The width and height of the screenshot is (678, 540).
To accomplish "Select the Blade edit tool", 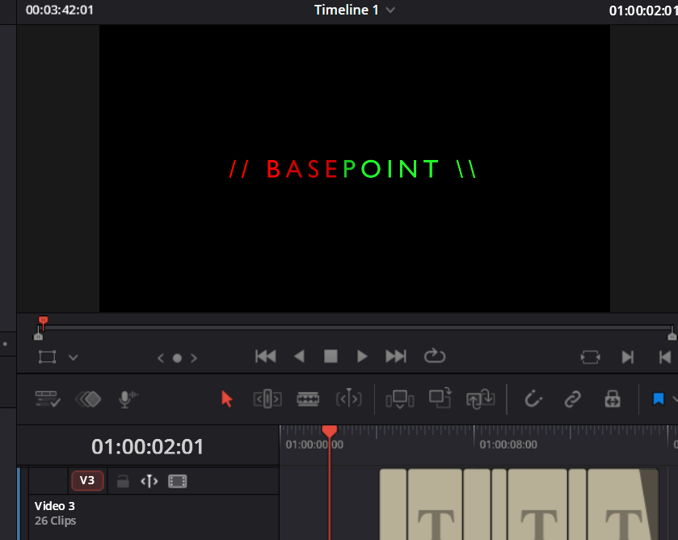I will coord(308,399).
